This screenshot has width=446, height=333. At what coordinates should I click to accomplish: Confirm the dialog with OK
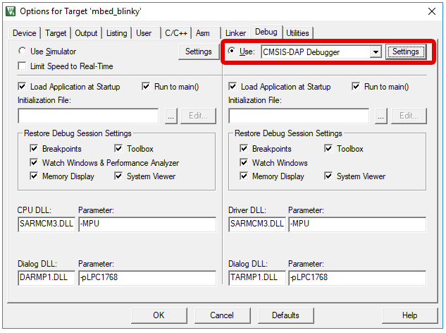pyautogui.click(x=159, y=315)
